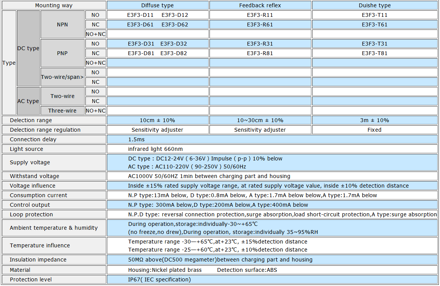
Task: Select the '10cm ± 10%' detection range value
Action: click(157, 120)
